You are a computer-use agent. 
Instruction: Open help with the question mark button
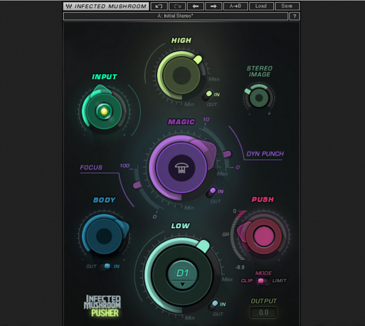pos(294,16)
